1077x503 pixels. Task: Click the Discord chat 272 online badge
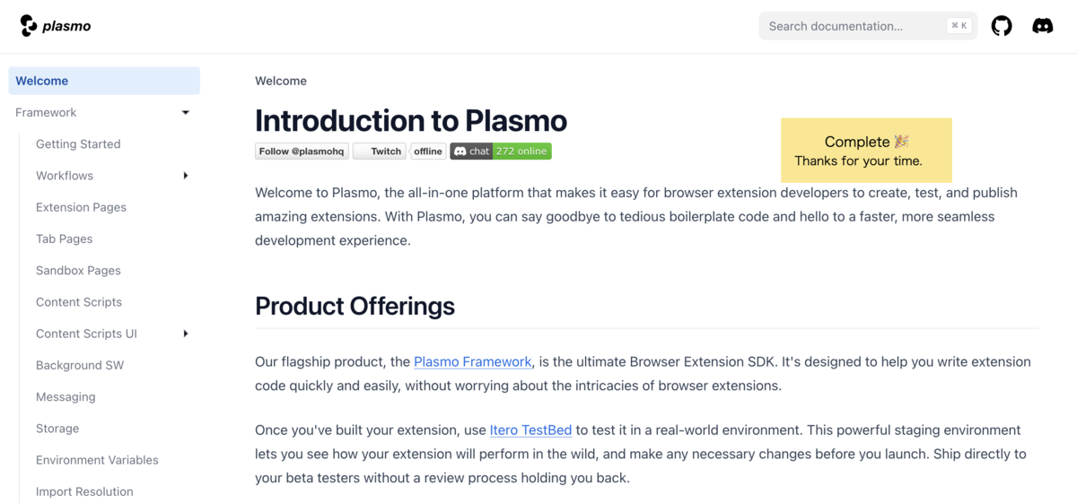[x=501, y=152]
